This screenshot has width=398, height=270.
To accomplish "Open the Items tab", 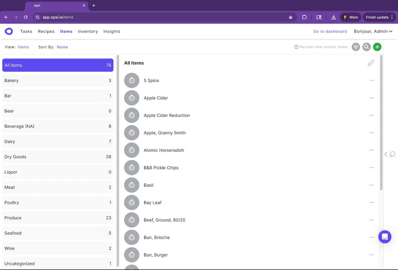I will click(x=66, y=31).
